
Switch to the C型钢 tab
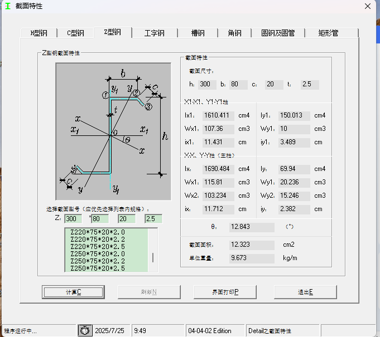coord(75,33)
